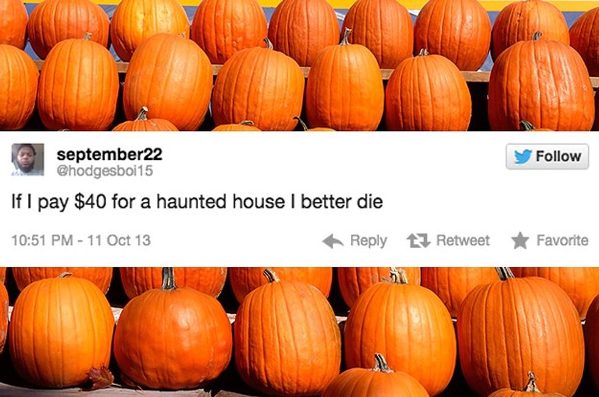This screenshot has width=599, height=397.
Task: Click the fallen red leaf near pumpkins
Action: click(100, 376)
